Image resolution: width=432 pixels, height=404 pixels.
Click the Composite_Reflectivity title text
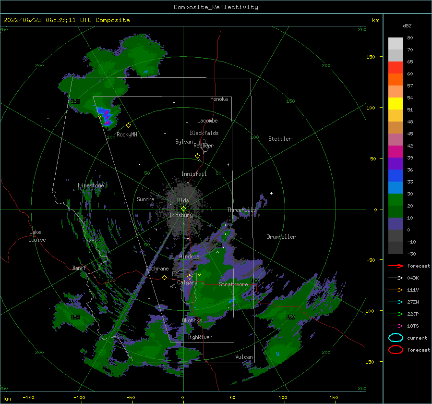(x=216, y=7)
